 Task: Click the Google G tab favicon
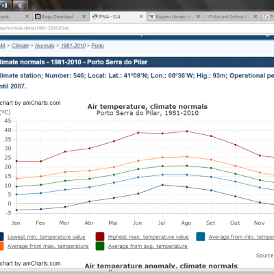[266, 16]
